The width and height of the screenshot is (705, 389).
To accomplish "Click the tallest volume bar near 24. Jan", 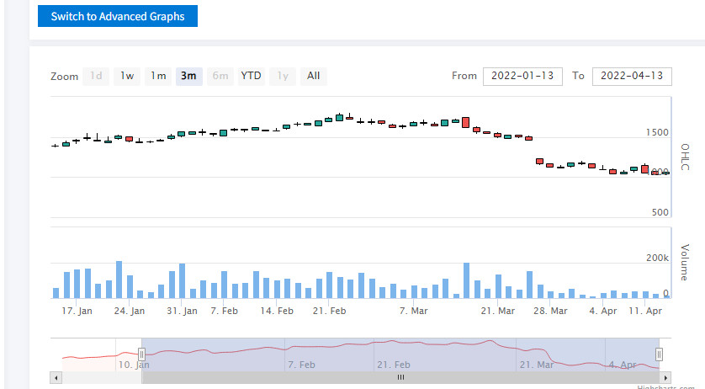I will (119, 280).
